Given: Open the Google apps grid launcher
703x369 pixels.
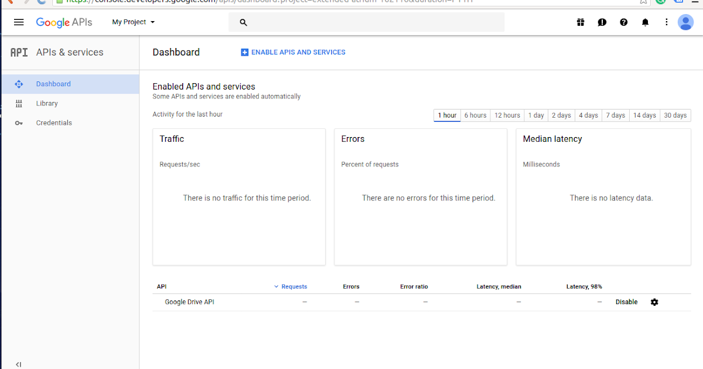Looking at the screenshot, I should click(581, 22).
